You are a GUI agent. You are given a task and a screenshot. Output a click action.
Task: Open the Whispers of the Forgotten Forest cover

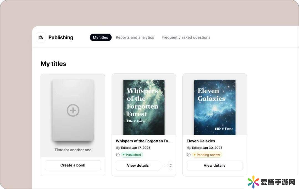[x=144, y=107]
